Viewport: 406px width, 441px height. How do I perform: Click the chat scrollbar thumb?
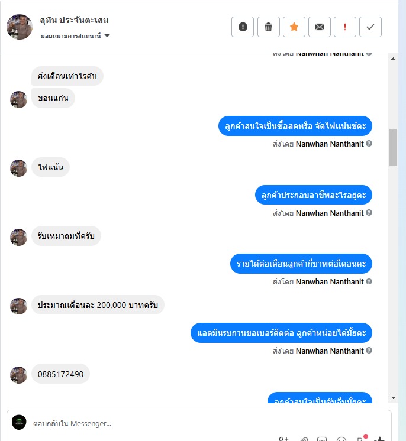tap(394, 147)
